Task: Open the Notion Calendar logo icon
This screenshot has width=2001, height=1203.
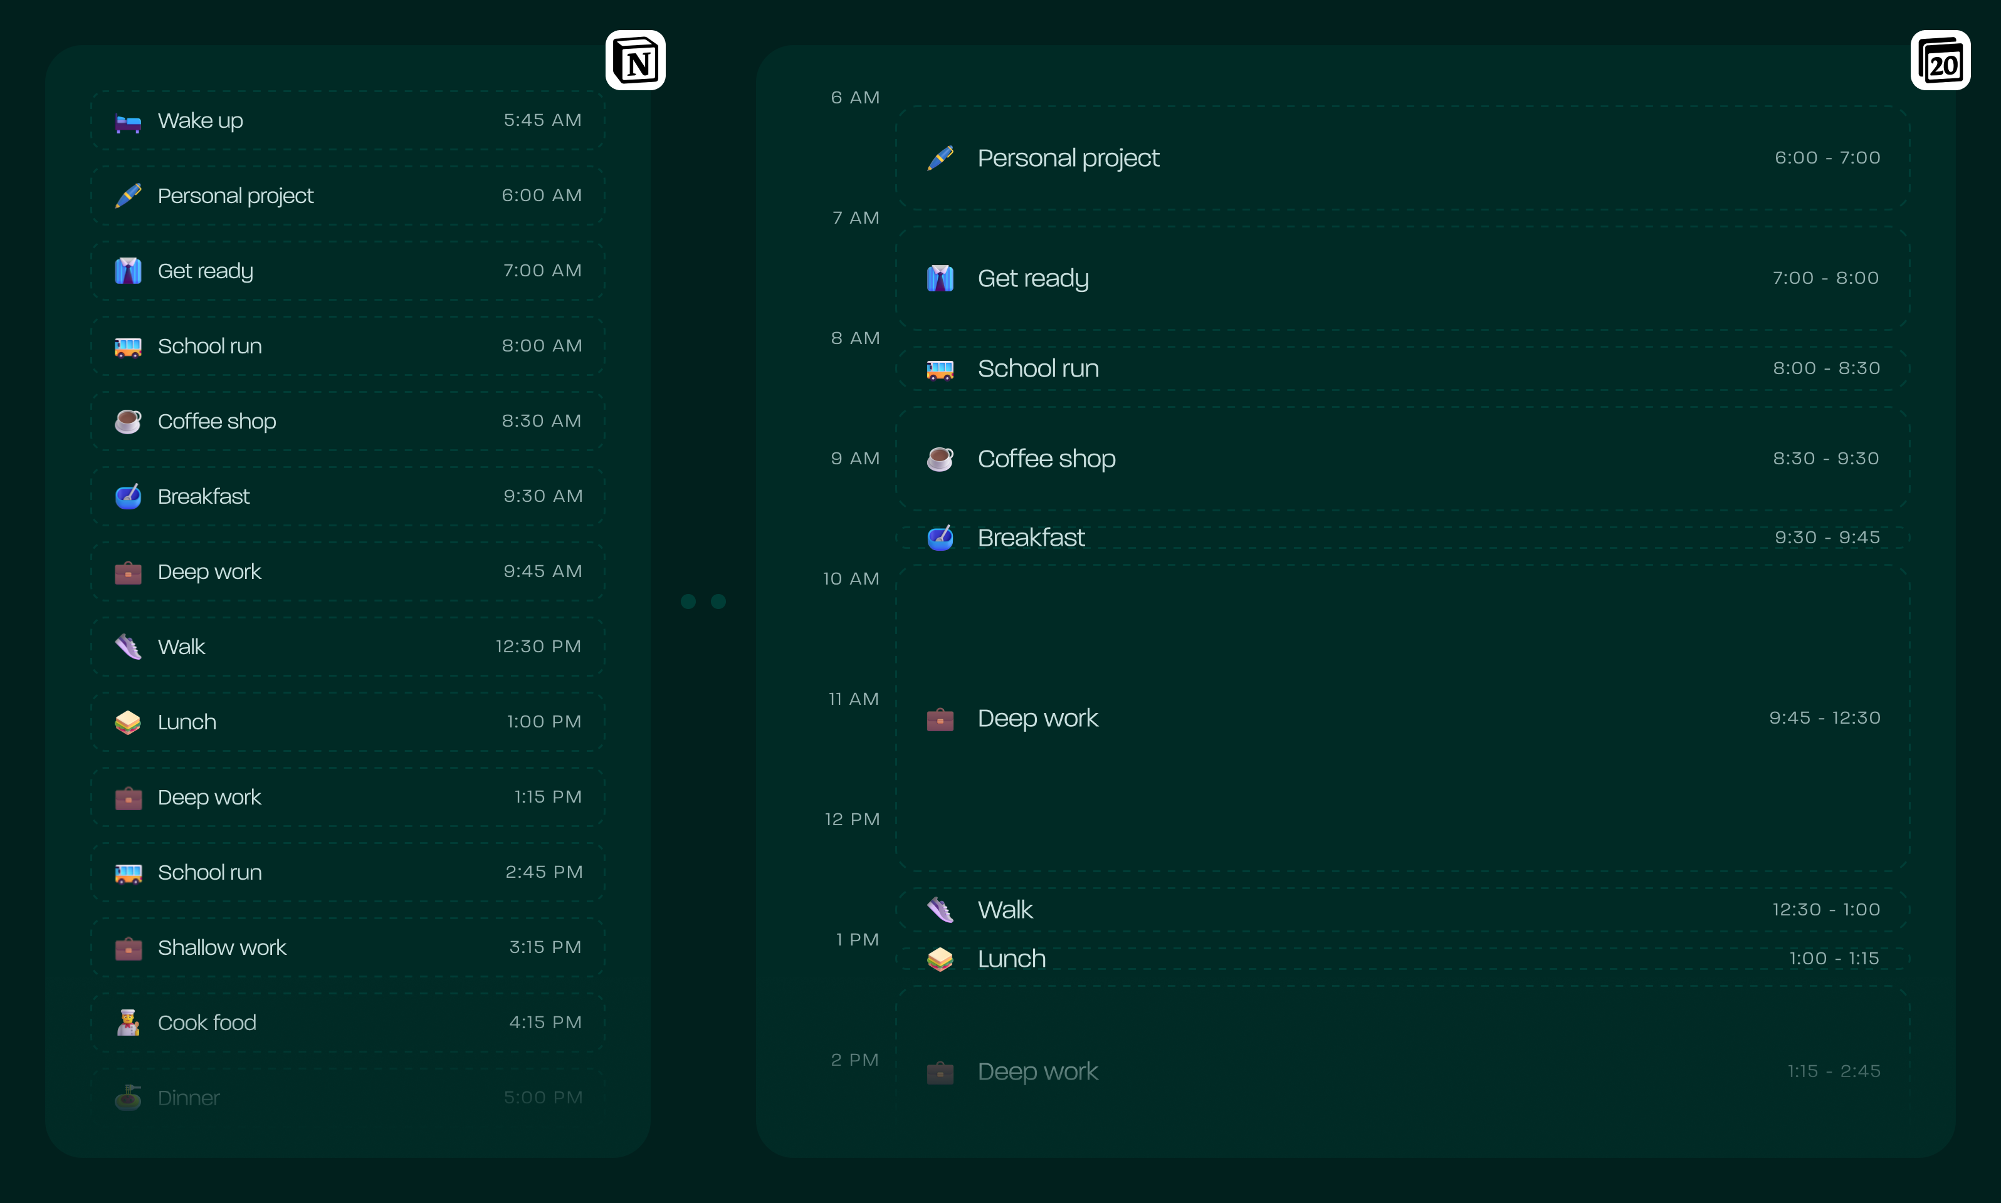Action: 1940,61
